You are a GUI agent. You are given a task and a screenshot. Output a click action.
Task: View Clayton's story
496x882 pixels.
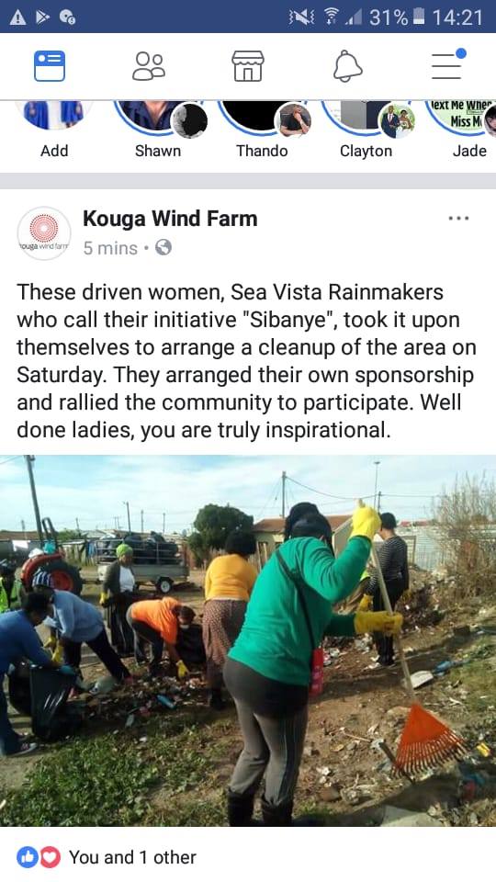[366, 130]
